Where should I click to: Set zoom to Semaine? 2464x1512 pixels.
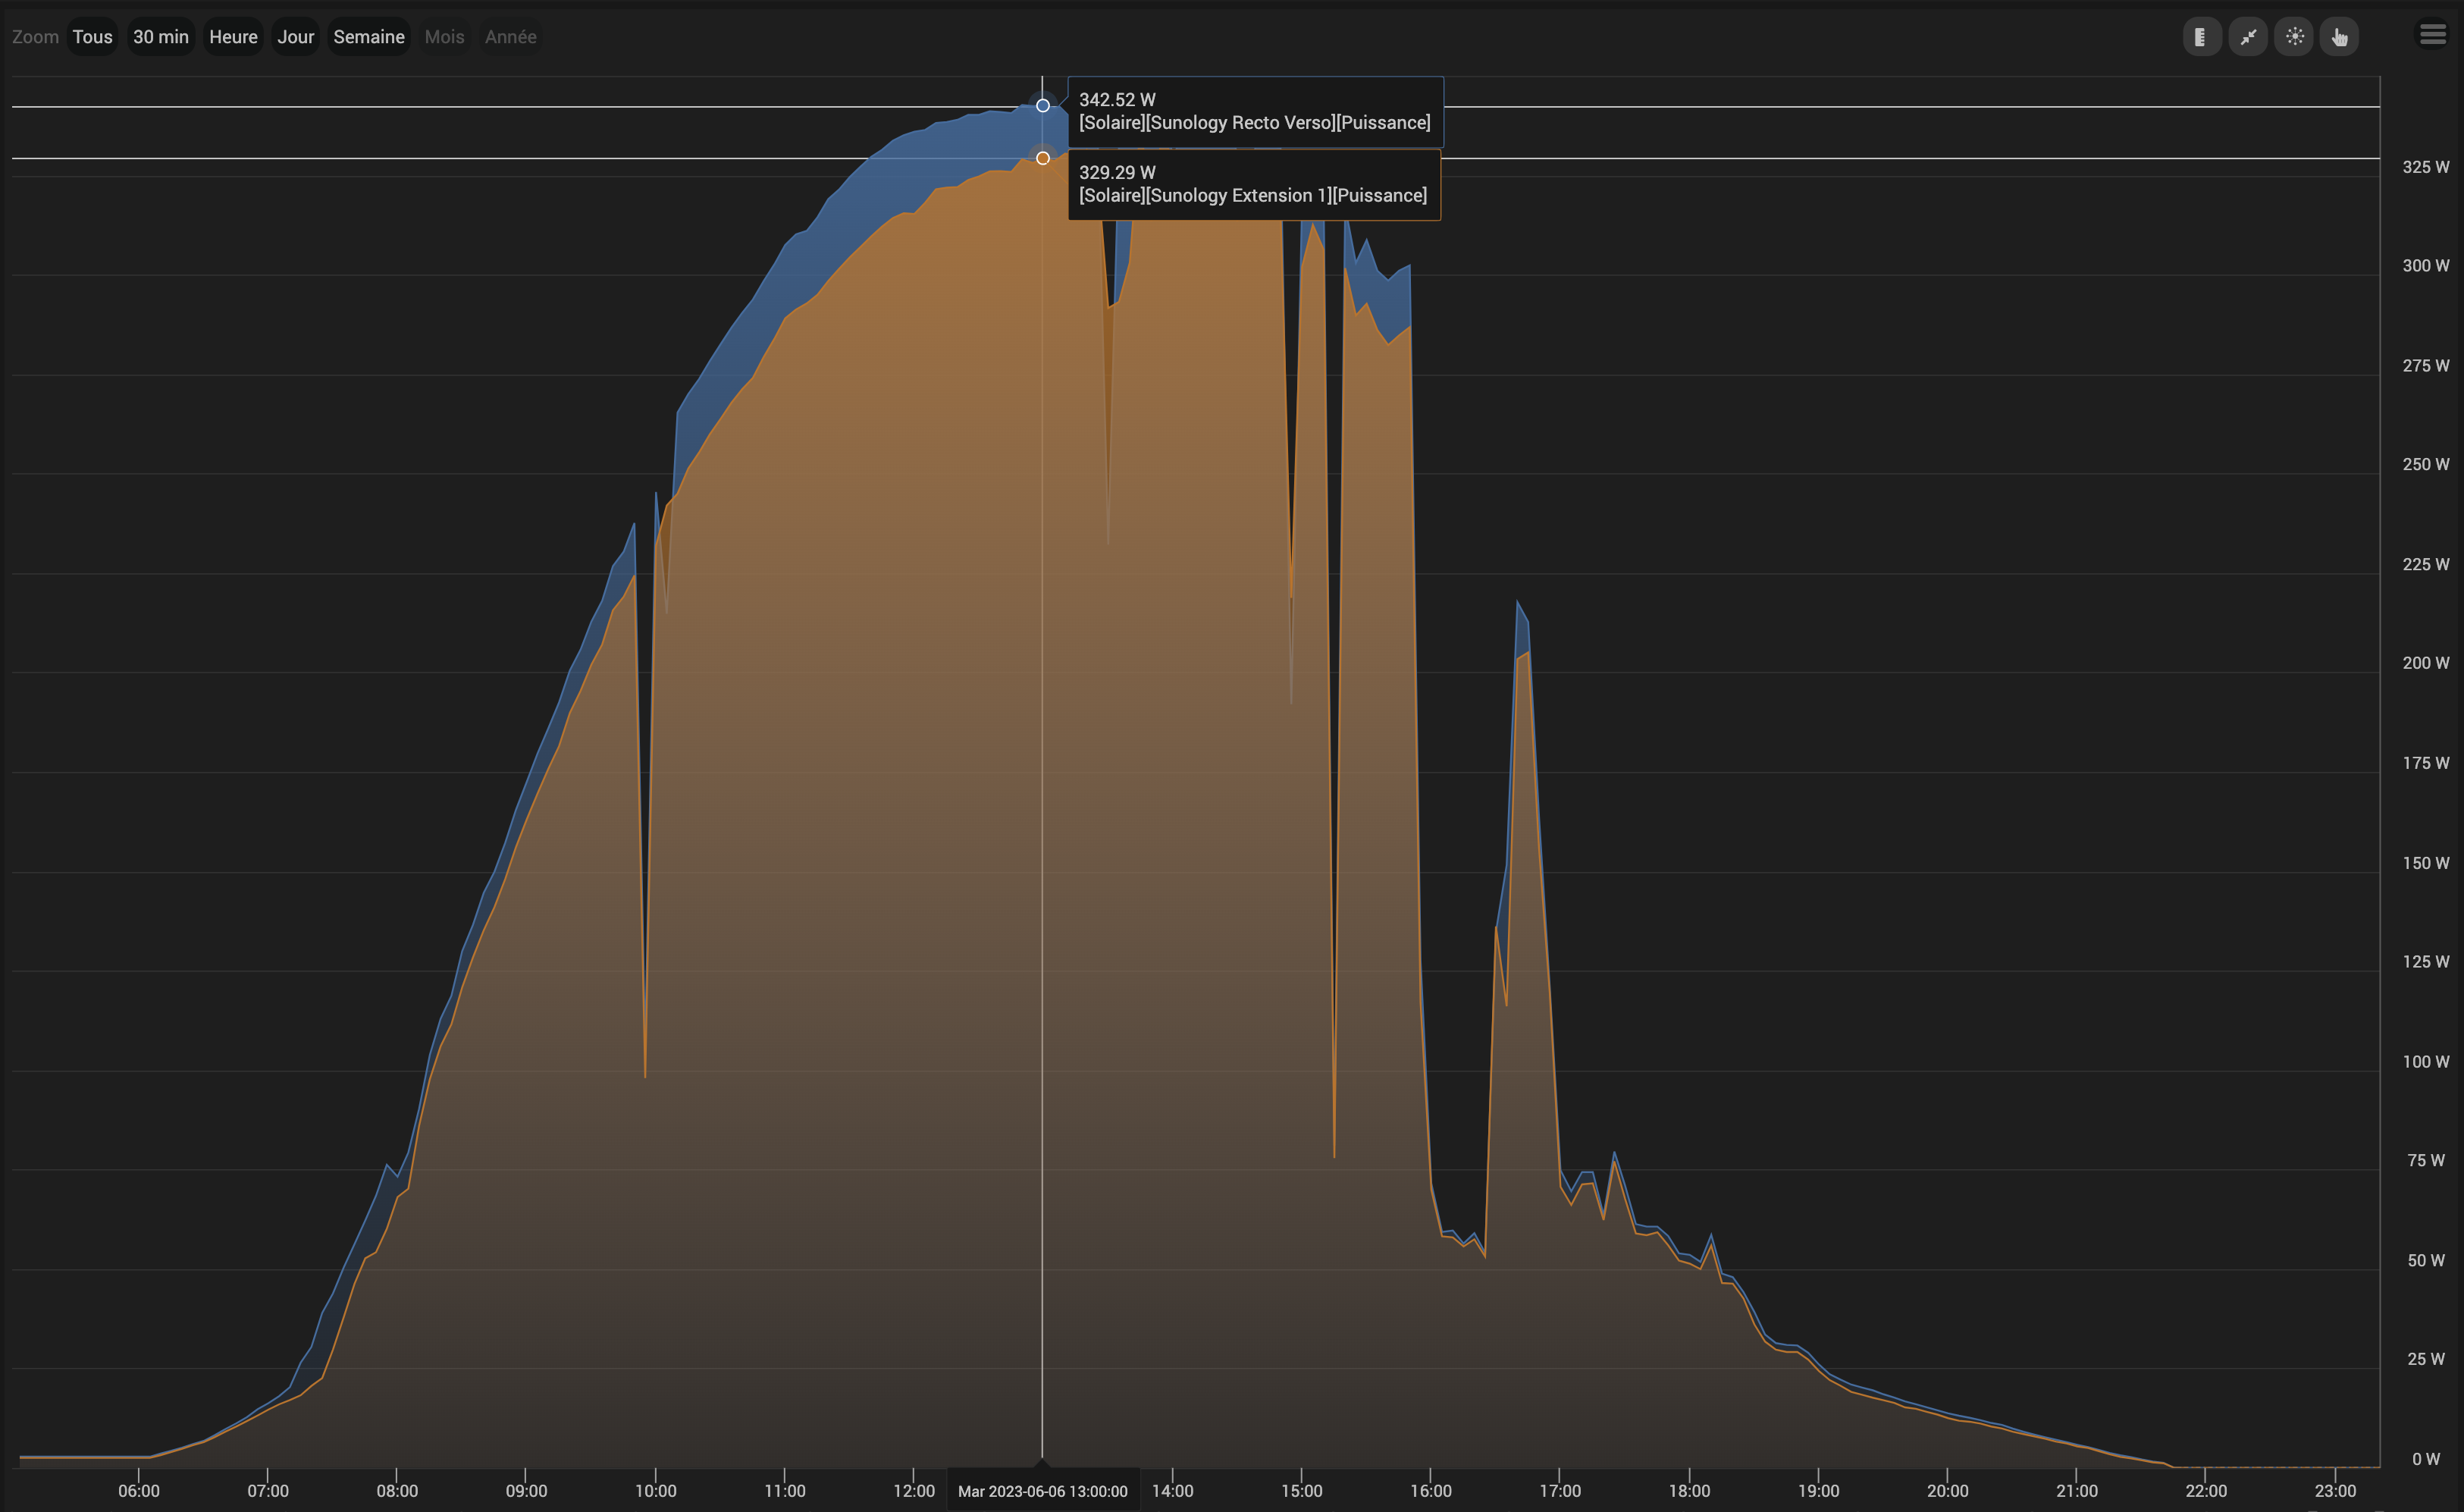click(x=369, y=37)
